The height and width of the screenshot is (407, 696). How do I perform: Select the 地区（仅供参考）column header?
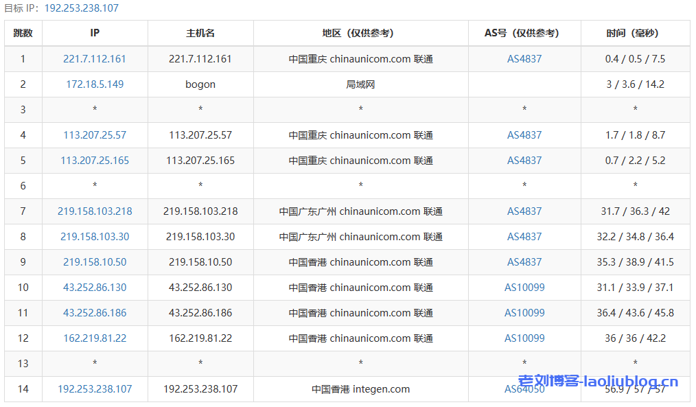pos(360,33)
